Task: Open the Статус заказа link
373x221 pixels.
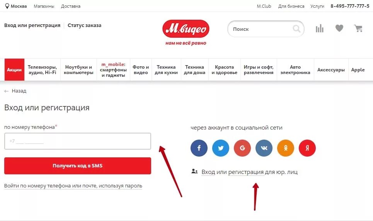Action: click(x=84, y=25)
